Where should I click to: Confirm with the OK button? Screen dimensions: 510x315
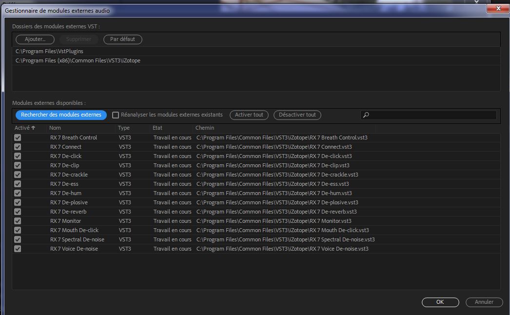point(440,302)
